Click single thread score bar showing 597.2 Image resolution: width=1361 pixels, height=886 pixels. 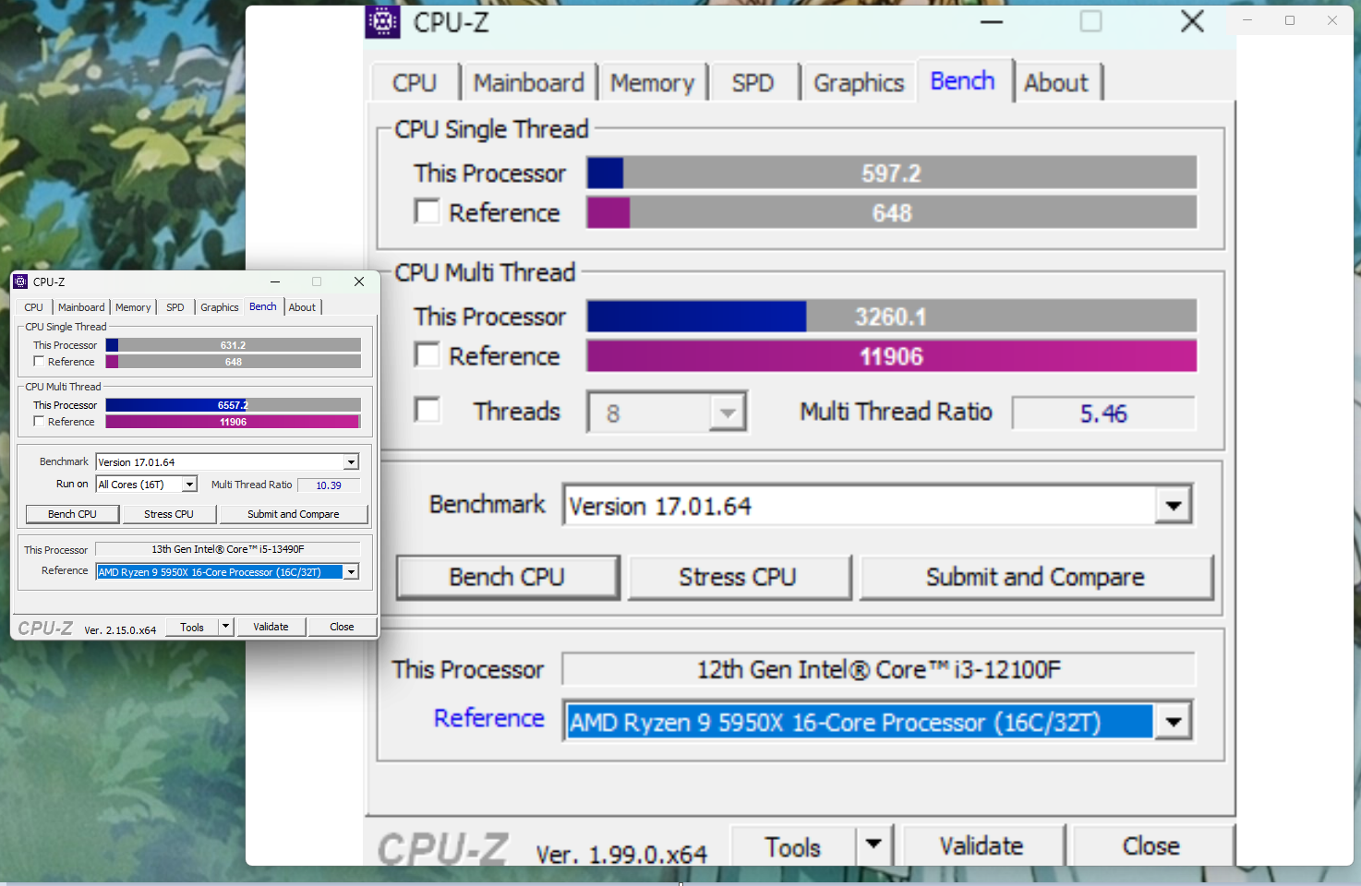pyautogui.click(x=892, y=173)
